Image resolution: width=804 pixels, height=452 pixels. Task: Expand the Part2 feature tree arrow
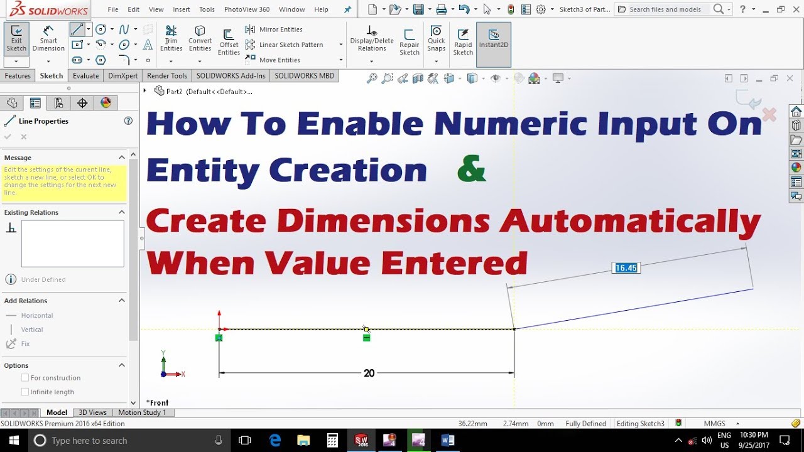tap(145, 91)
